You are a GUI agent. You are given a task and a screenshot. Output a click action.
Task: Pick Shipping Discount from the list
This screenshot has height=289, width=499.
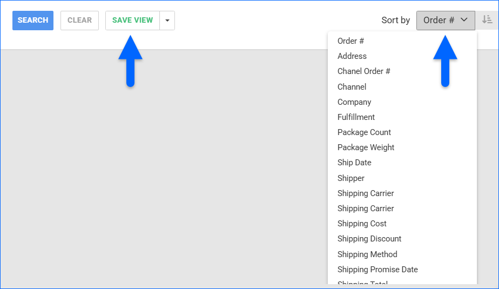(369, 239)
